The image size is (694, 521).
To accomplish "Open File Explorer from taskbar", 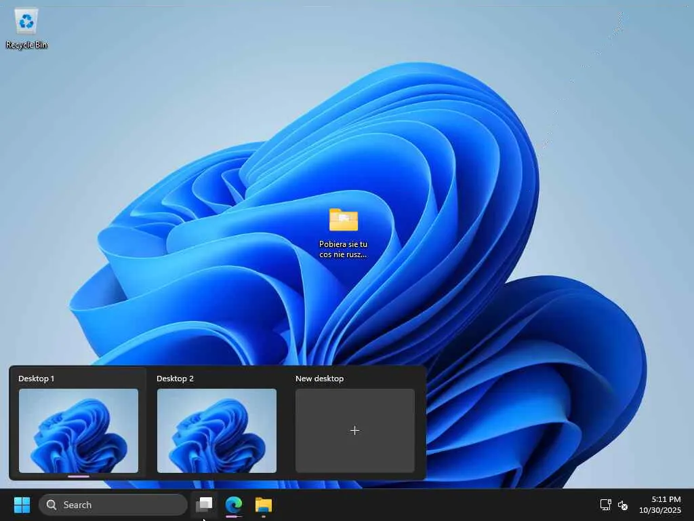I will 264,505.
